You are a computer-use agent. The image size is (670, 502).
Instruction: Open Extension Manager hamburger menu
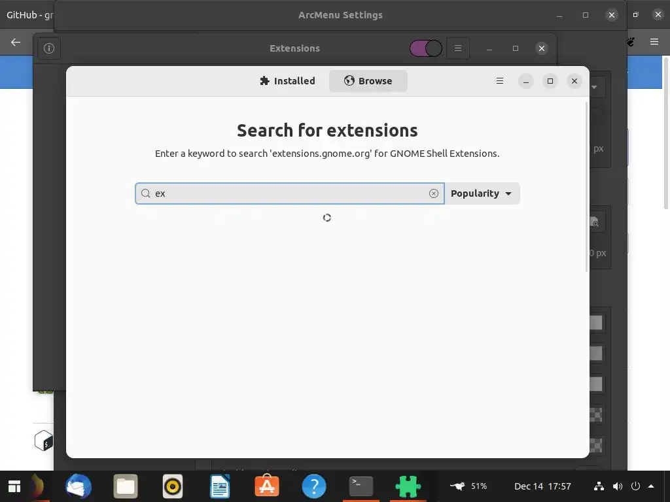pyautogui.click(x=499, y=80)
